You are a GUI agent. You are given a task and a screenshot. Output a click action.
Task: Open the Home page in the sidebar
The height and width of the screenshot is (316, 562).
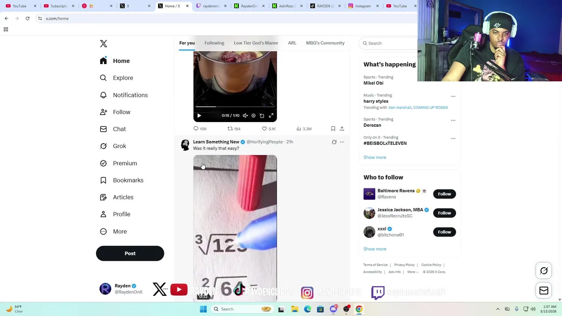coord(115,61)
